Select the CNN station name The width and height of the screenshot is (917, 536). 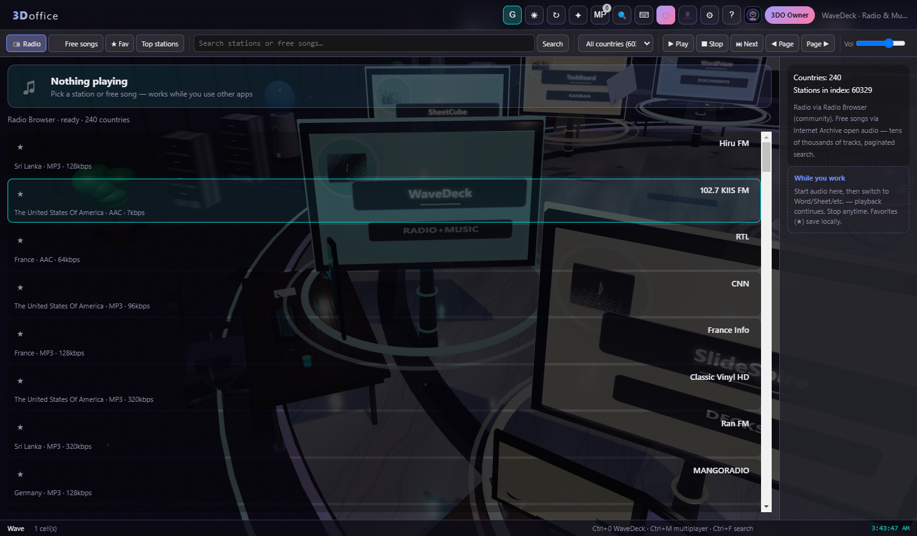[740, 284]
